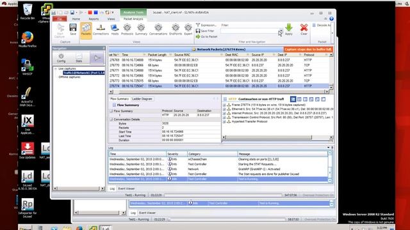The width and height of the screenshot is (410, 230).
Task: Switch to the Reports ribbon tab
Action: click(94, 19)
